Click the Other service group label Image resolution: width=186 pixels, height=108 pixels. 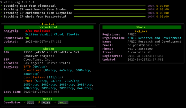28,81
